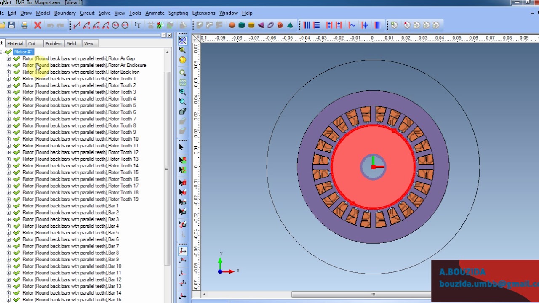Expand the Rotor Tooth 3 tree node
539x303 pixels.
tap(8, 92)
